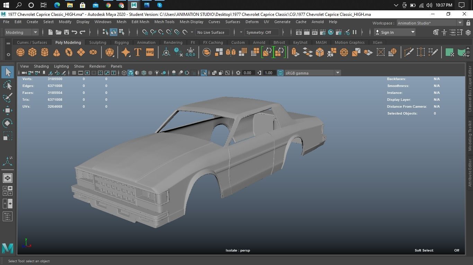Switch to the Rigging shelf tab
Screen dimensions: 473x265
click(122, 42)
